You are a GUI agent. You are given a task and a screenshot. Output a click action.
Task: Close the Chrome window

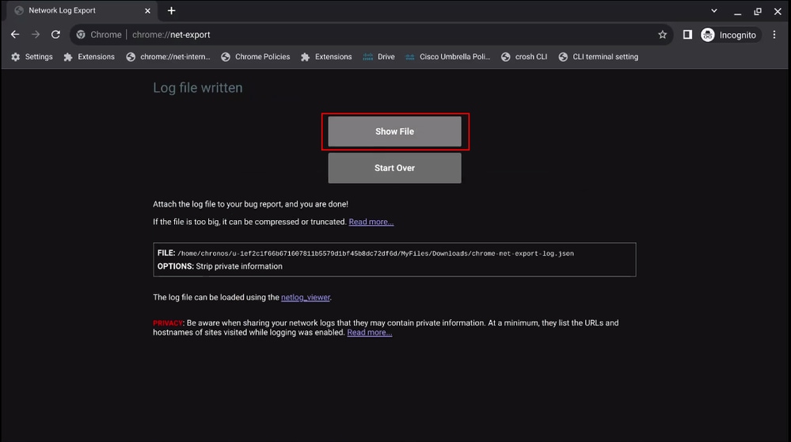(778, 11)
